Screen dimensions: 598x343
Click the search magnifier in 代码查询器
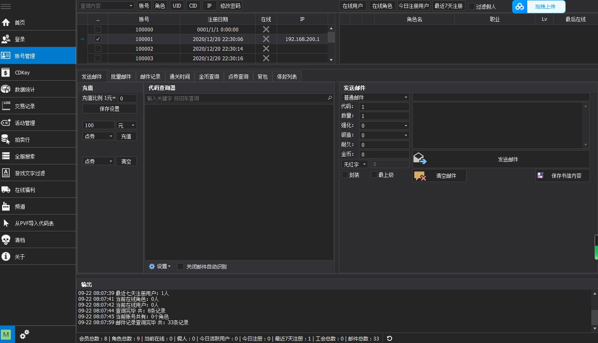click(x=330, y=98)
